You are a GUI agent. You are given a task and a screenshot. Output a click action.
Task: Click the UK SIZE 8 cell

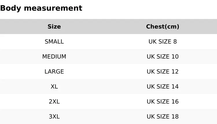163,42
